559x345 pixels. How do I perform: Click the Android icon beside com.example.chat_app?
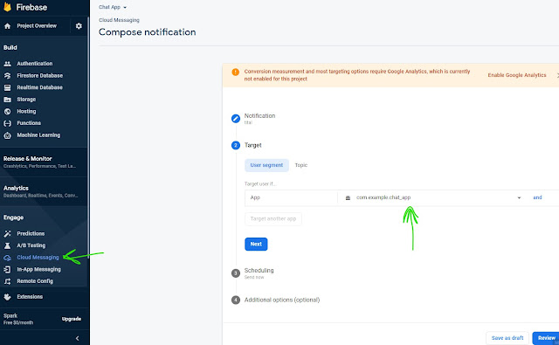[348, 197]
